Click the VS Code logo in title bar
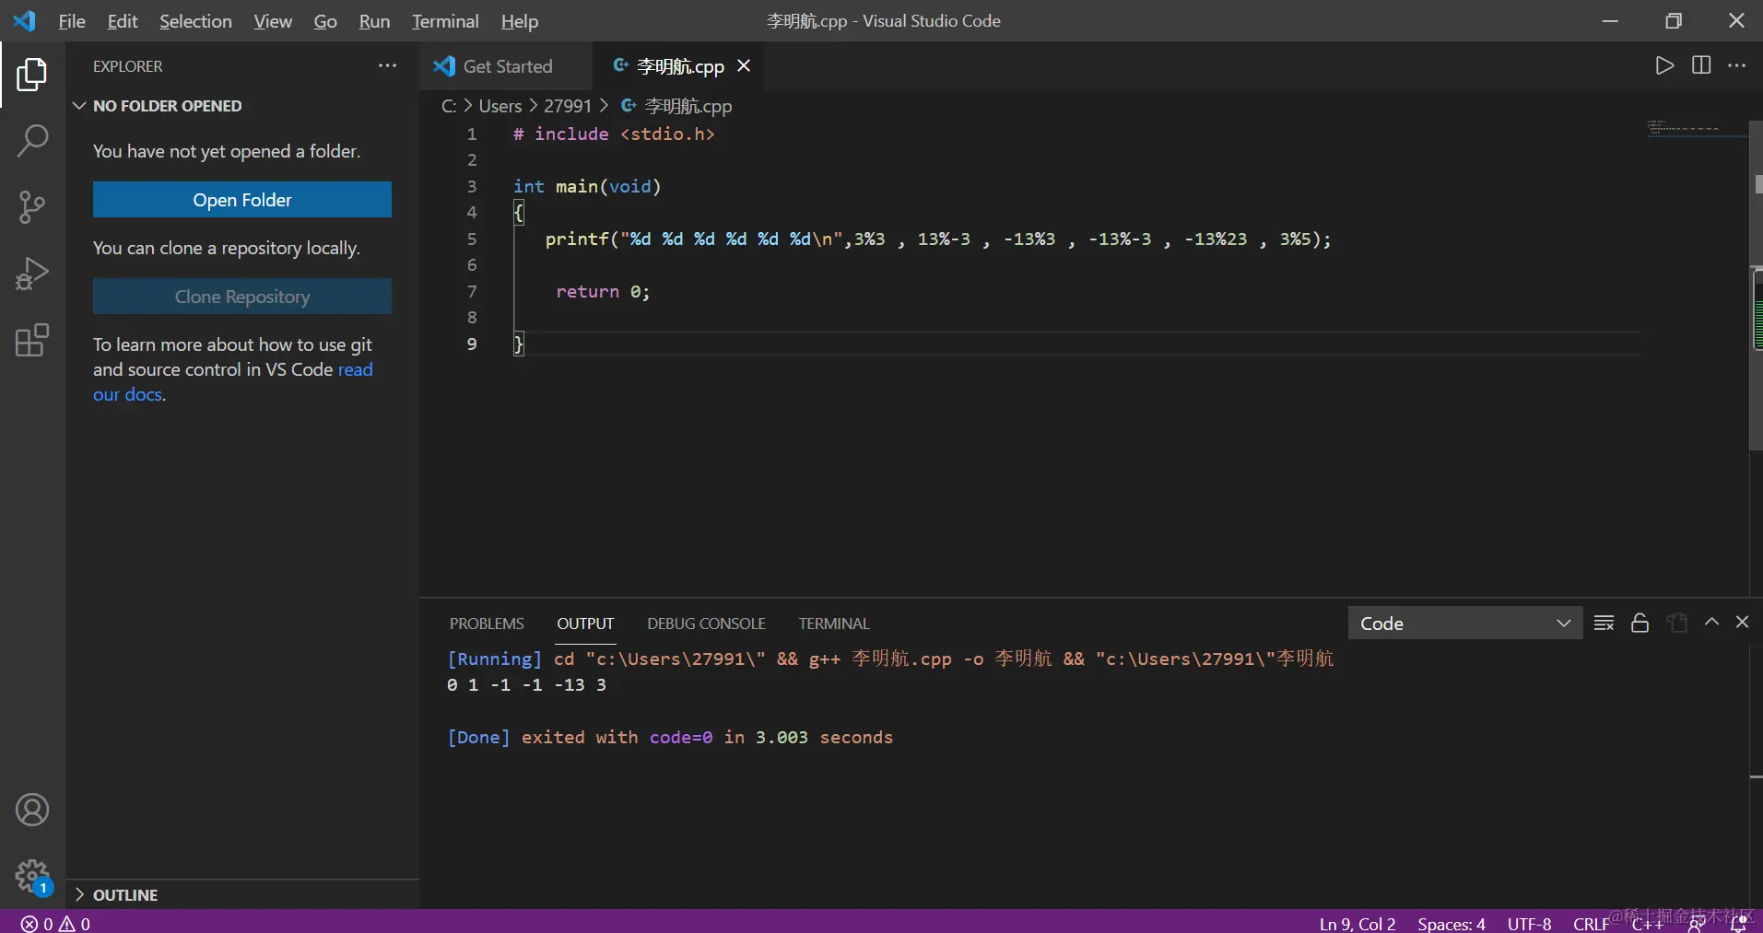The height and width of the screenshot is (933, 1763). pyautogui.click(x=25, y=20)
